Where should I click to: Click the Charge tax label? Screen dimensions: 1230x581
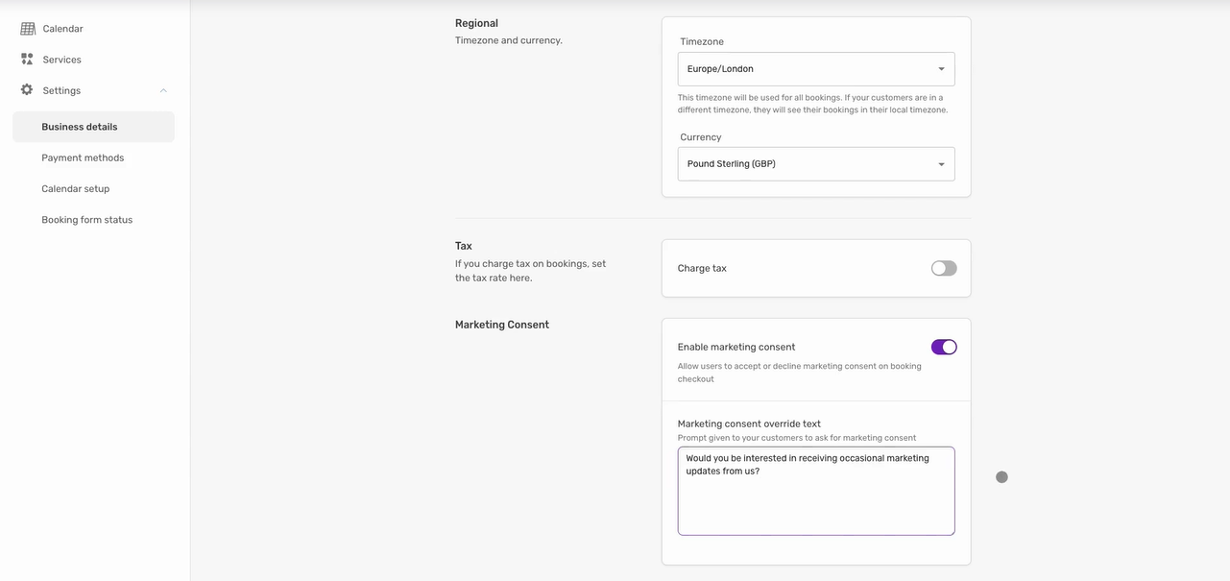pyautogui.click(x=702, y=269)
